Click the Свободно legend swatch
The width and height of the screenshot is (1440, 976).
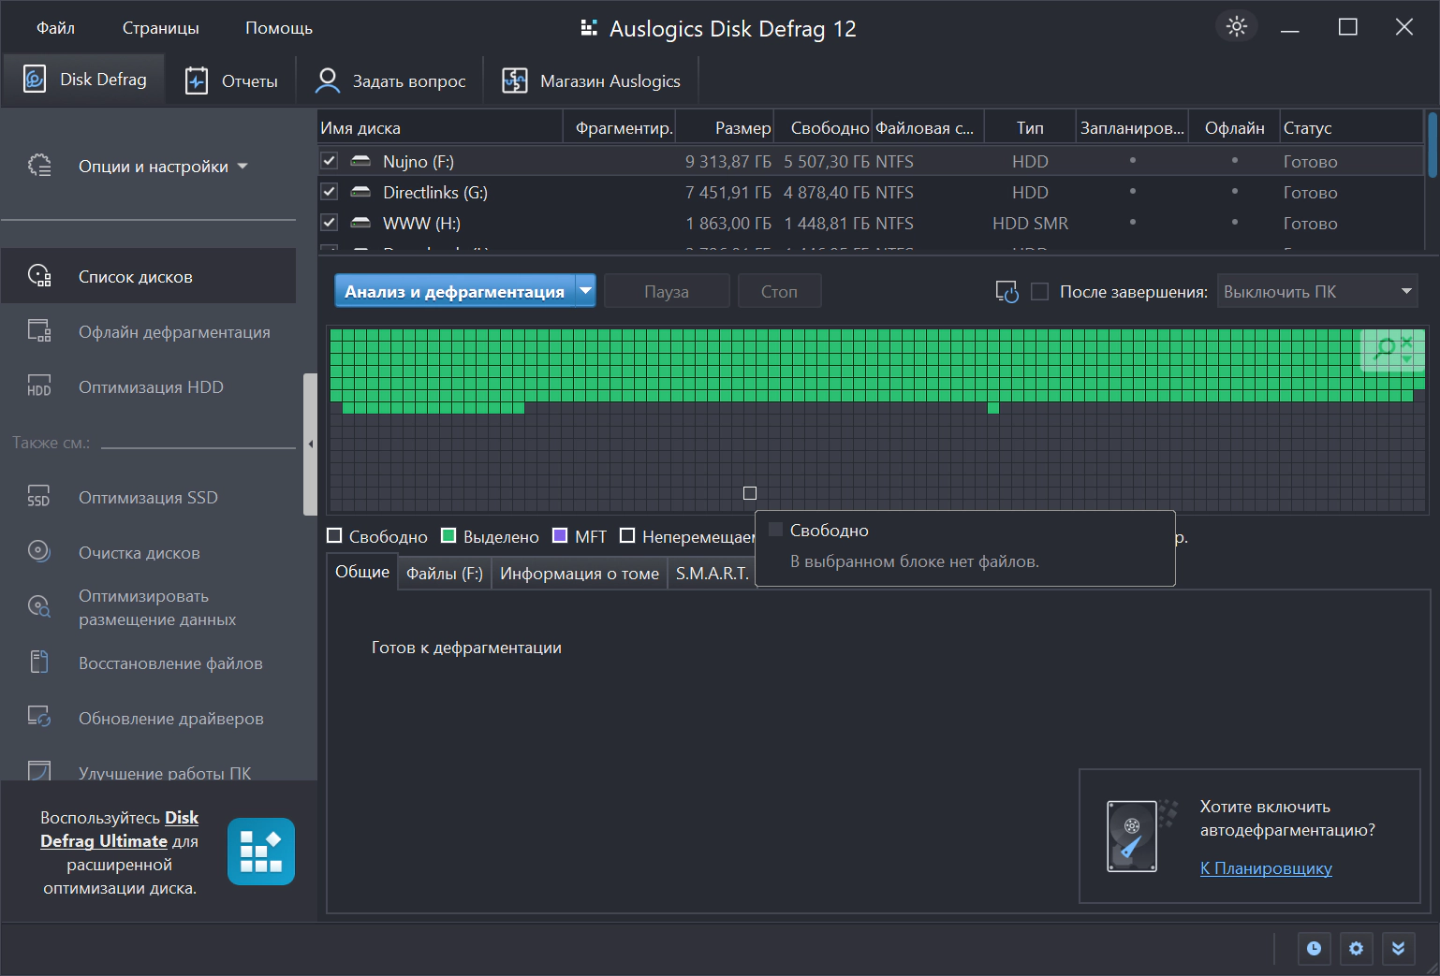pos(334,536)
